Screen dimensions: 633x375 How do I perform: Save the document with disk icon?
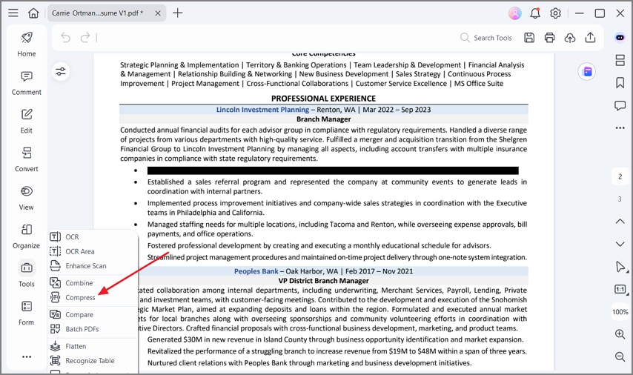[x=529, y=38]
